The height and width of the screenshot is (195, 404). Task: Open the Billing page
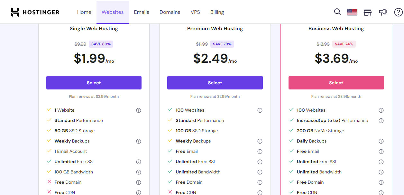[x=217, y=12]
